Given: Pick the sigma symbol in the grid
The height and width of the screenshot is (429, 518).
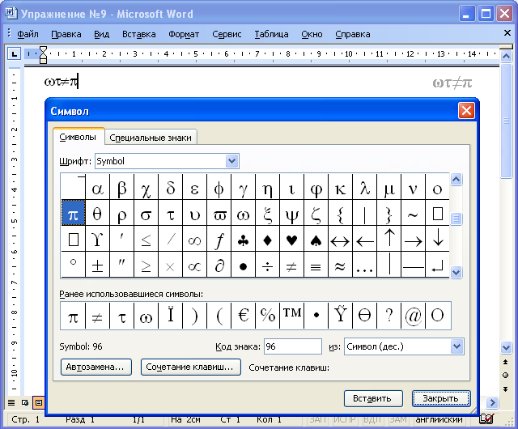Looking at the screenshot, I should coord(146,213).
